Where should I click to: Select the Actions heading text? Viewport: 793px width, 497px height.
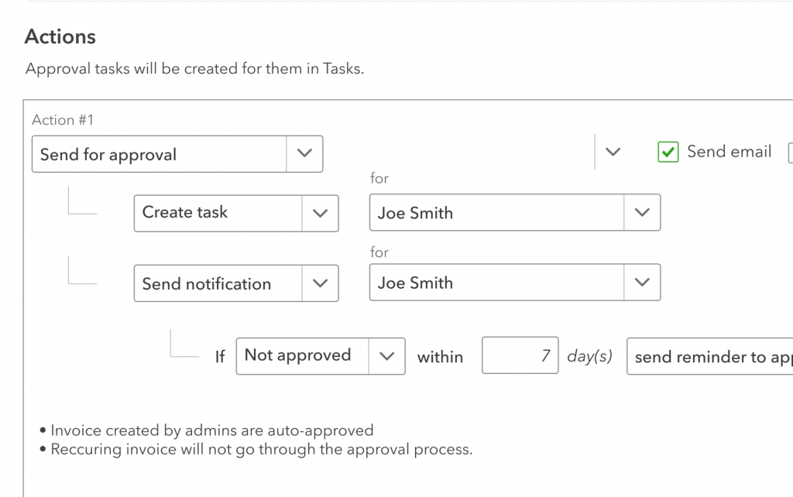tap(60, 36)
